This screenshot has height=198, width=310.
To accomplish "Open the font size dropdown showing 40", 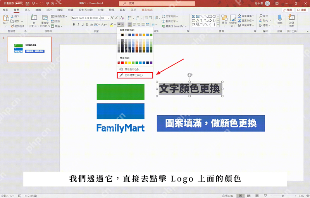I will click(108, 18).
